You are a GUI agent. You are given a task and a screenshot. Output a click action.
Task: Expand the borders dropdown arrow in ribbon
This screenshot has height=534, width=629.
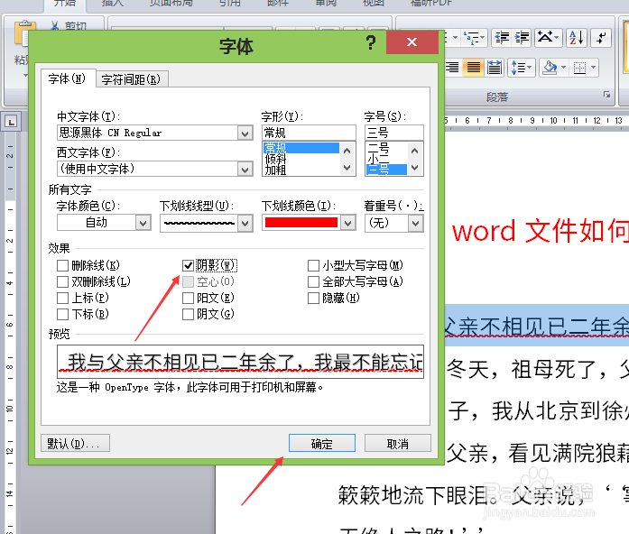tap(593, 68)
